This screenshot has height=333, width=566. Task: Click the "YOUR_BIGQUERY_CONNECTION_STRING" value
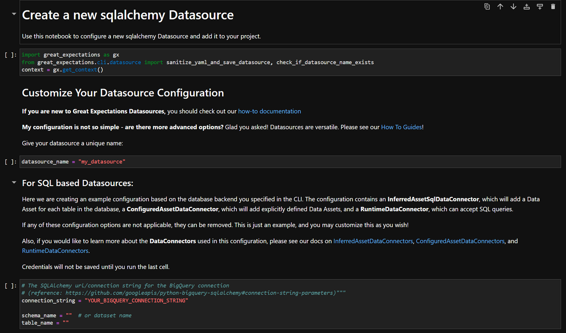click(x=136, y=301)
